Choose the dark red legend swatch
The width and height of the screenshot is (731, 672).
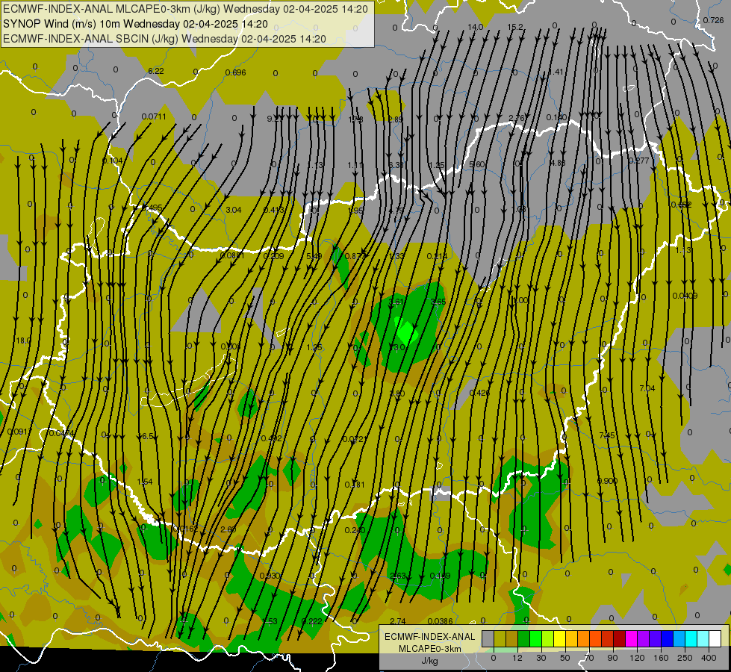pos(619,638)
